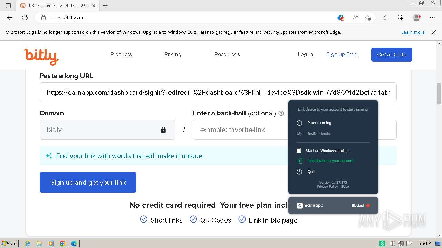Open EarnApp tray icon
Viewport: 442px width, 248px height.
coord(382,244)
